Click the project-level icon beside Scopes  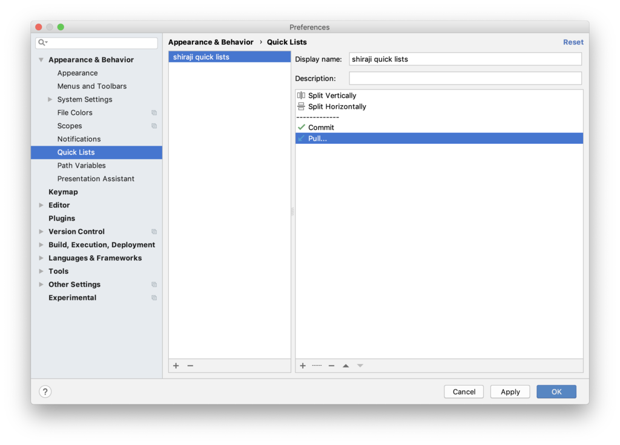[154, 126]
